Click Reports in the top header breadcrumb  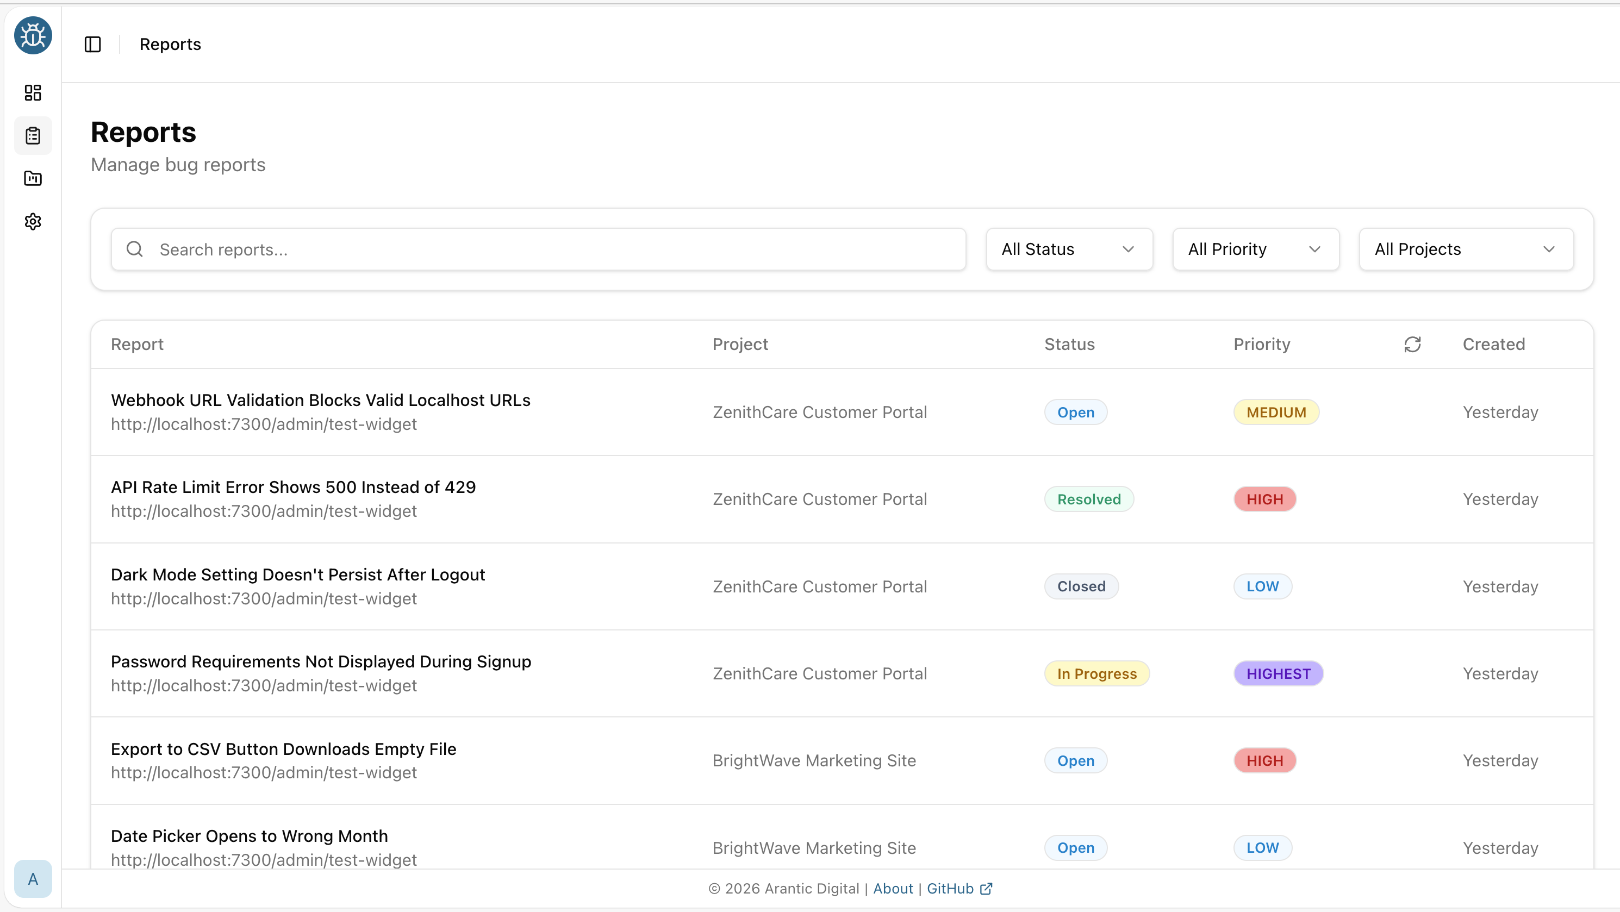coord(170,44)
